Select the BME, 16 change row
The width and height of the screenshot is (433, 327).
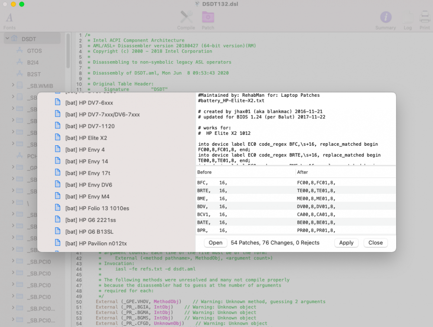click(296, 199)
